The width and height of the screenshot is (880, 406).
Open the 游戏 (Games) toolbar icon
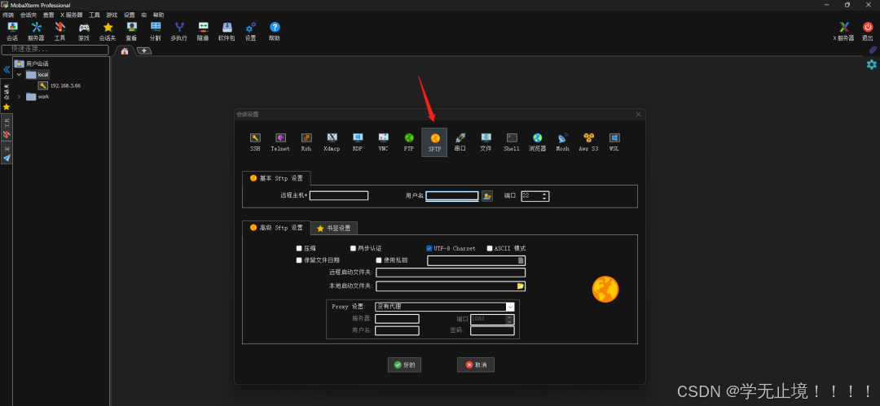[x=84, y=32]
